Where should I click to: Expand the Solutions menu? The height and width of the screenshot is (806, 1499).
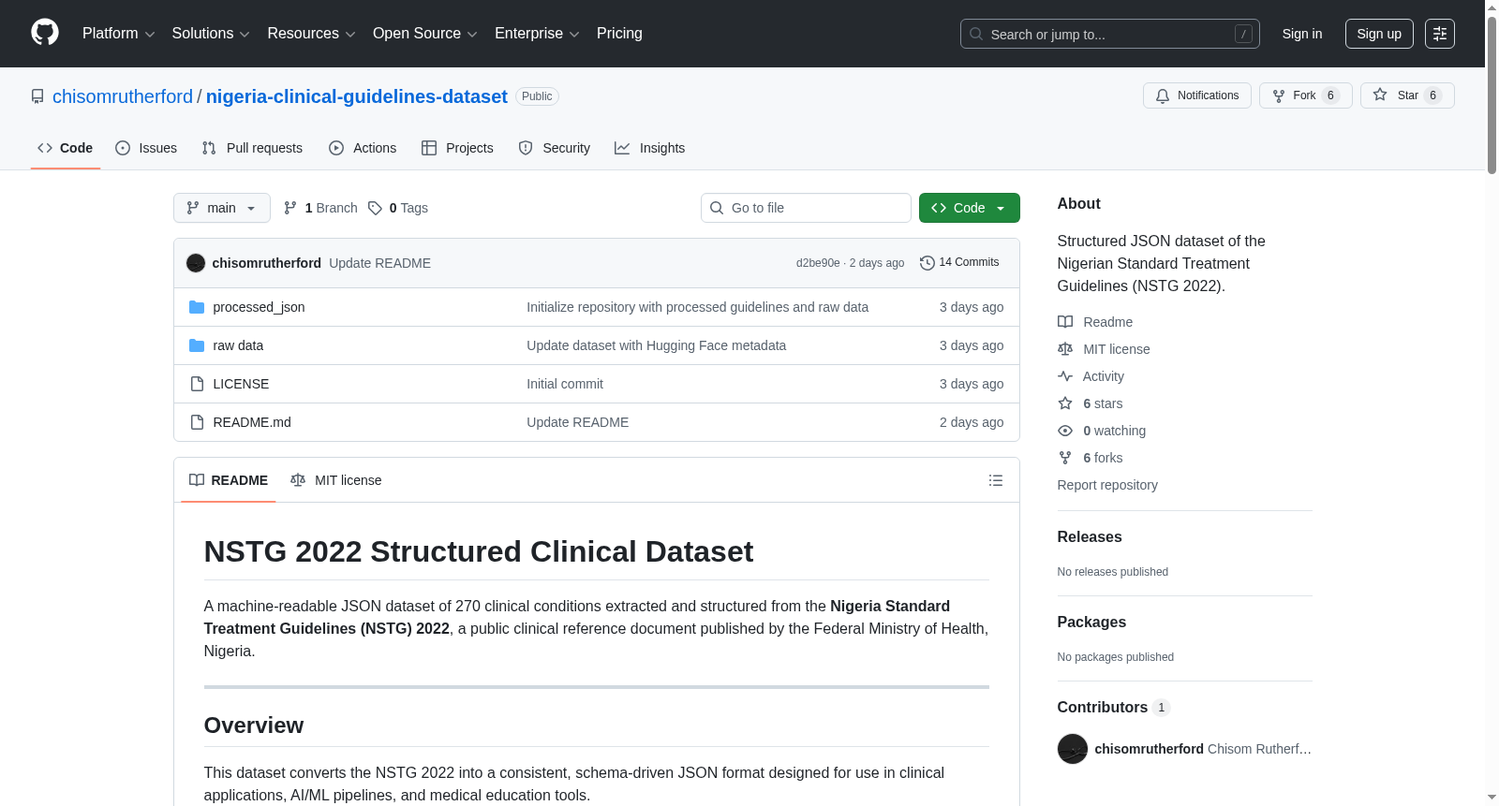click(211, 34)
